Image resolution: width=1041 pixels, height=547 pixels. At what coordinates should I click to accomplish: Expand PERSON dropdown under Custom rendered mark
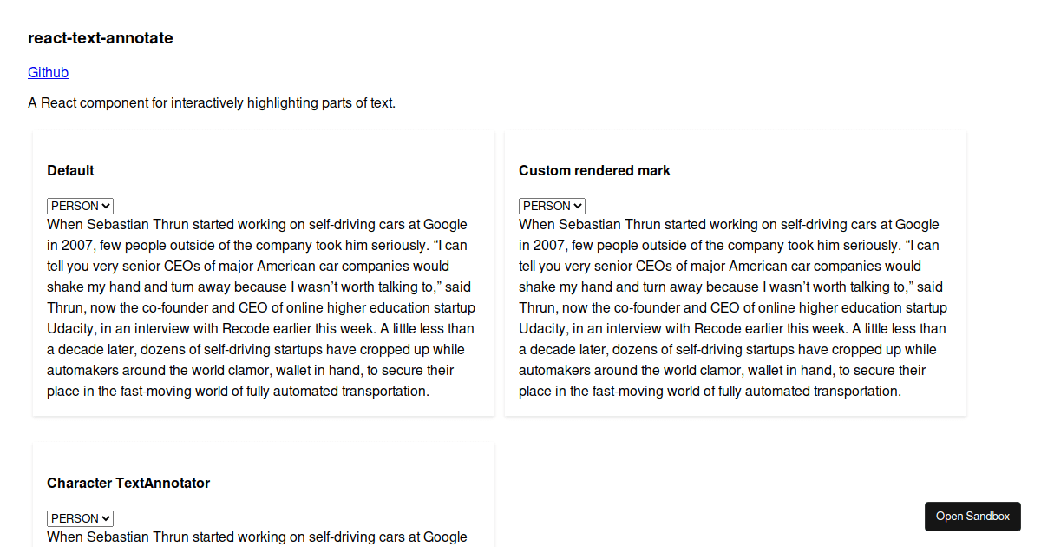pyautogui.click(x=552, y=206)
